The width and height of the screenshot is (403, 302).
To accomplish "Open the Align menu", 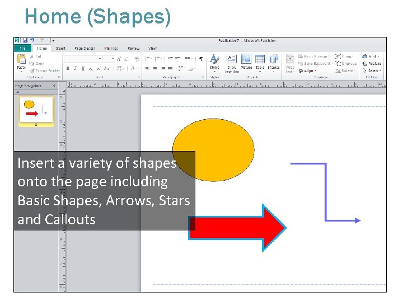I will click(307, 70).
